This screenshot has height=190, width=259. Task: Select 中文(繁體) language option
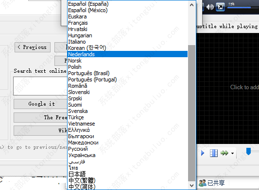(x=127, y=180)
